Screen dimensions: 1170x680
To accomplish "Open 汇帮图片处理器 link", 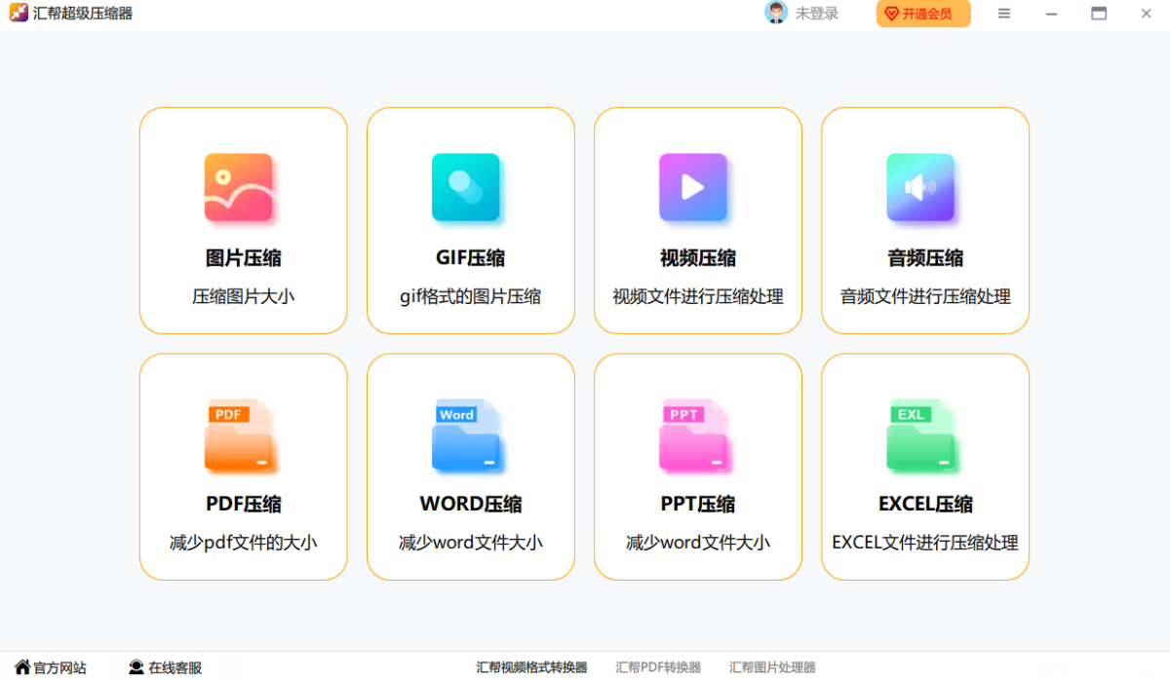I will coord(773,667).
